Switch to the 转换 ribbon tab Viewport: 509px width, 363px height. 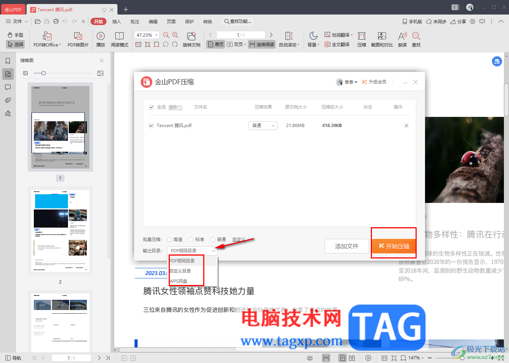208,21
